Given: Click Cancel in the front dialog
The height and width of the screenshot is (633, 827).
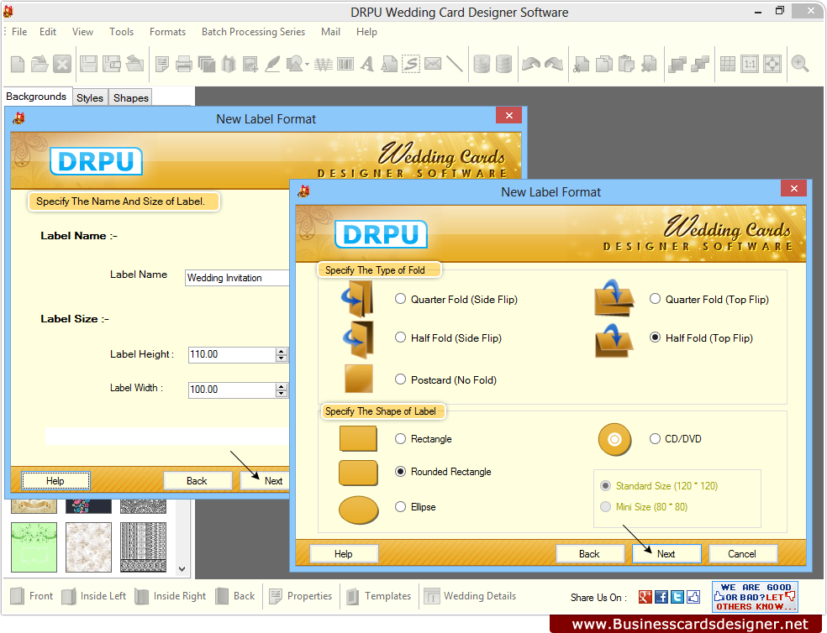Looking at the screenshot, I should [x=742, y=553].
